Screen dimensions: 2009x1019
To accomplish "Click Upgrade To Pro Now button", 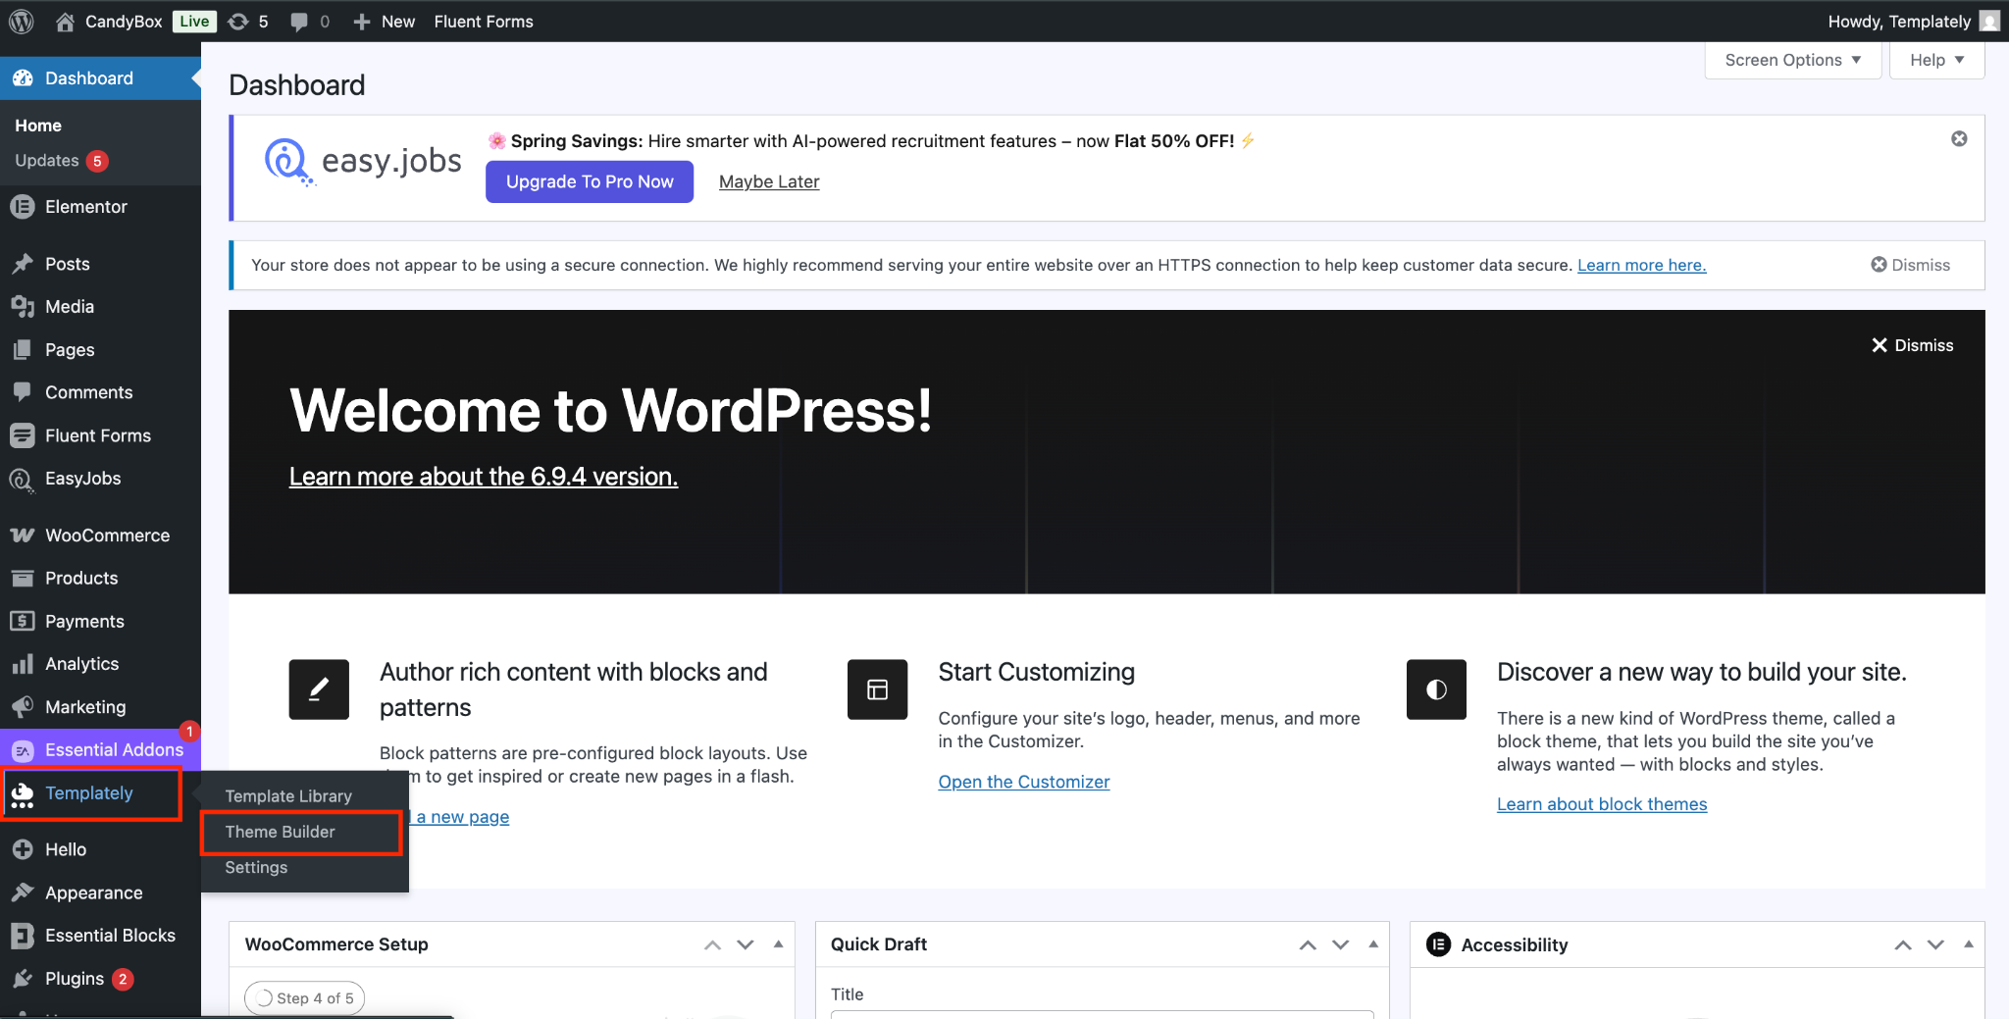I will click(590, 181).
